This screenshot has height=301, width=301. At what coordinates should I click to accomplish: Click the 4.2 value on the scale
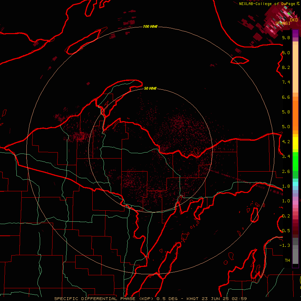286,142
